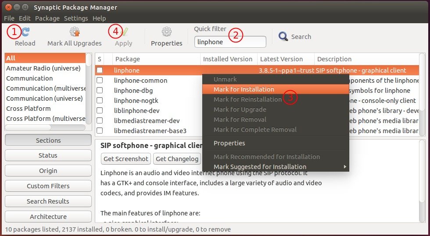
Task: Select the linphone-common package row
Action: tap(149, 81)
